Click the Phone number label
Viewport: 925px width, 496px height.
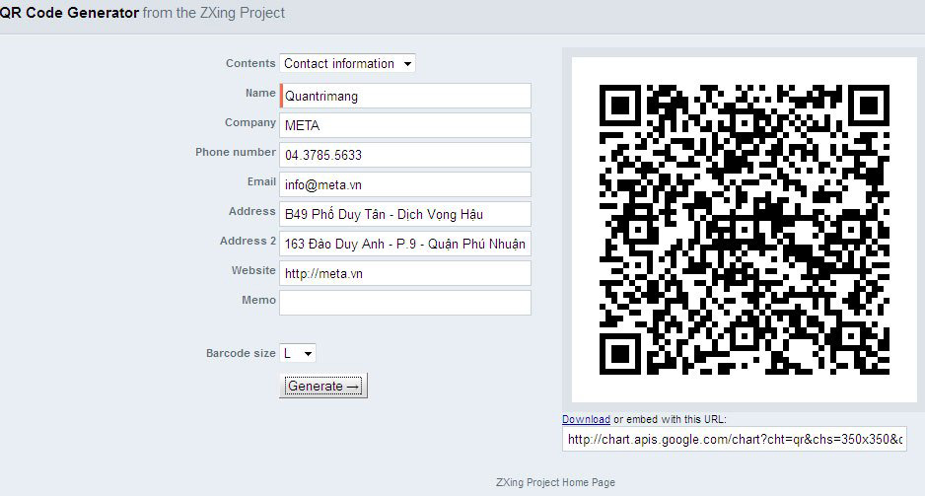click(236, 152)
